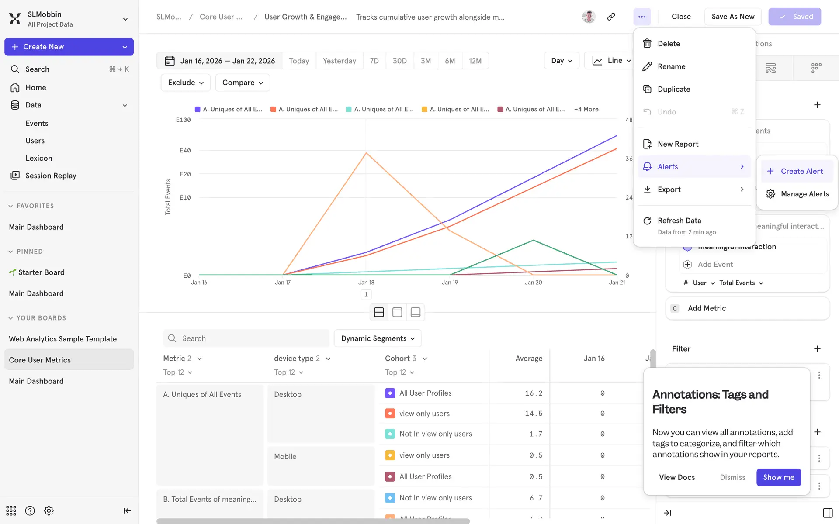Viewport: 839px width, 524px height.
Task: Click the copy link icon in header
Action: click(x=611, y=17)
